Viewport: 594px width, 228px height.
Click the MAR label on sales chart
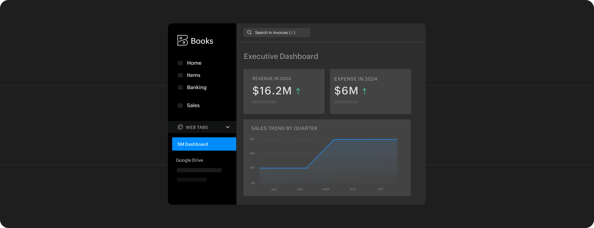(x=326, y=189)
